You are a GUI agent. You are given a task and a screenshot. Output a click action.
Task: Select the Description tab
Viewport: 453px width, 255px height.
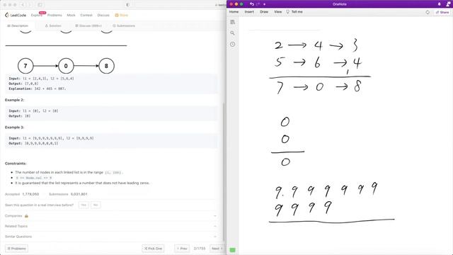(18, 25)
